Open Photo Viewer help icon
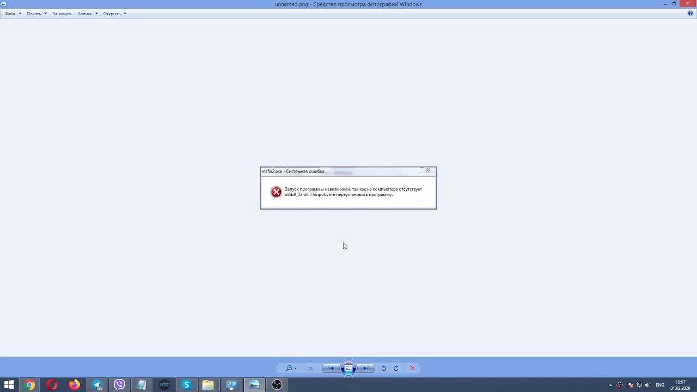The height and width of the screenshot is (392, 697). point(690,14)
